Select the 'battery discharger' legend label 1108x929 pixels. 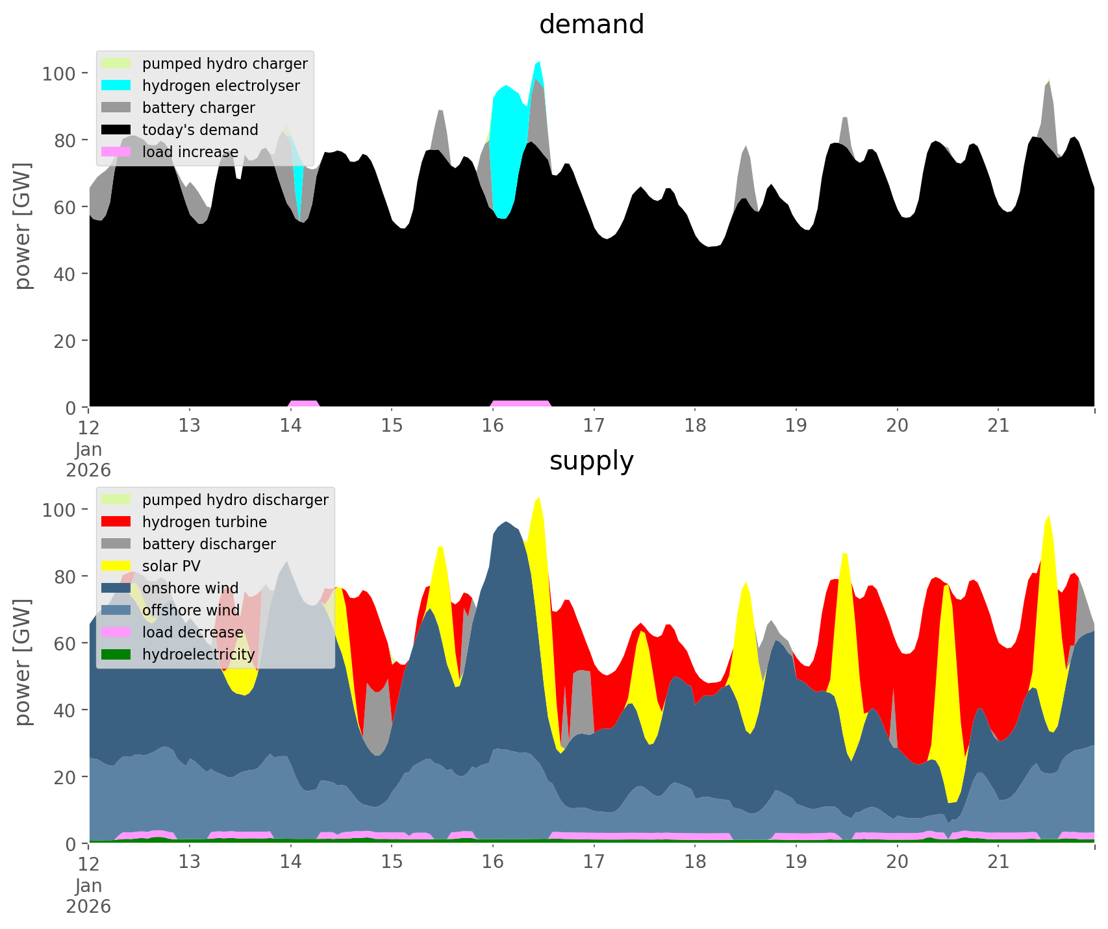pos(208,544)
